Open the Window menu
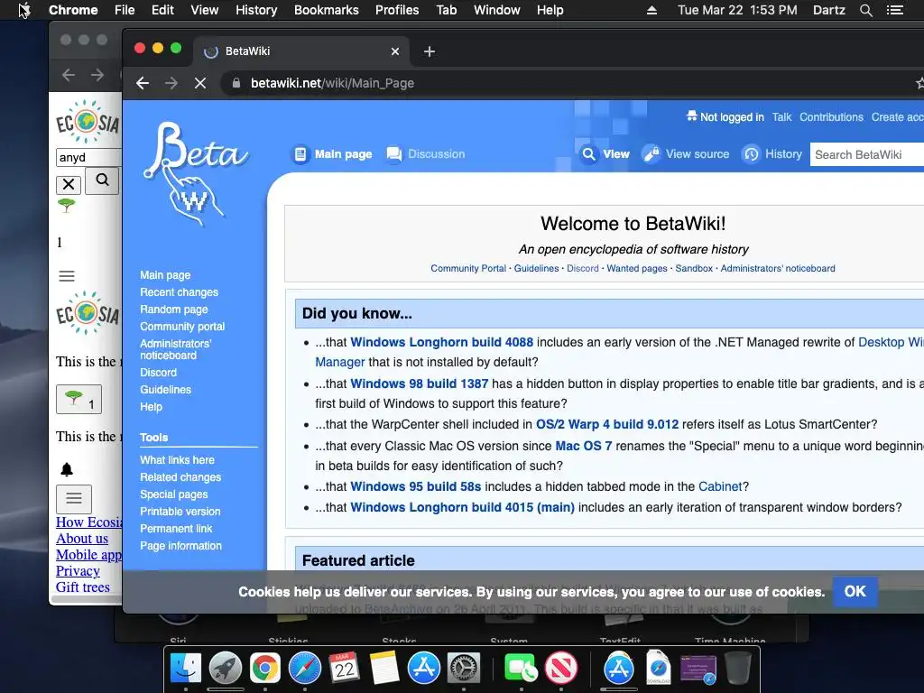The width and height of the screenshot is (924, 693). [x=496, y=10]
